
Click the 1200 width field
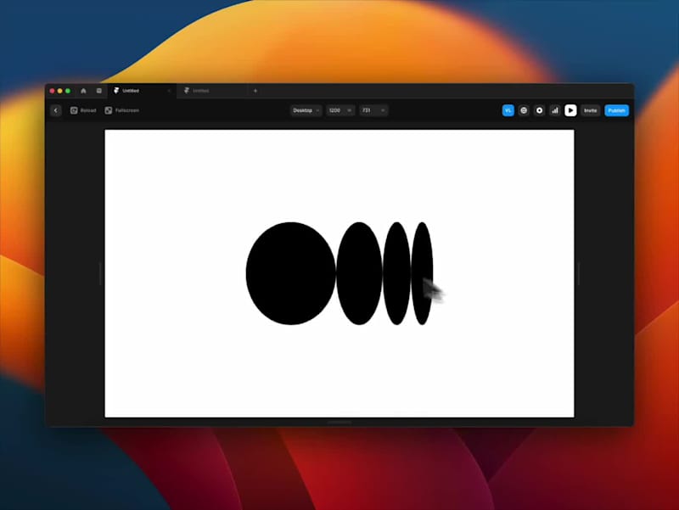(x=340, y=110)
